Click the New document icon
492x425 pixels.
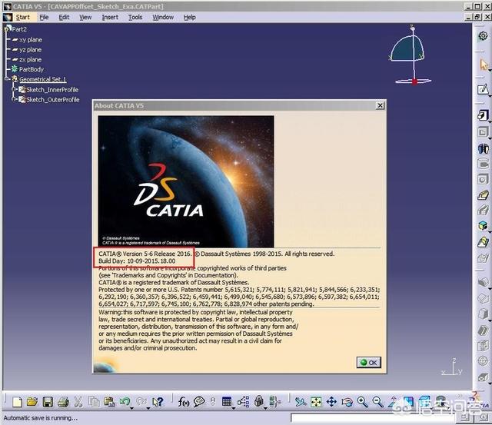click(17, 402)
